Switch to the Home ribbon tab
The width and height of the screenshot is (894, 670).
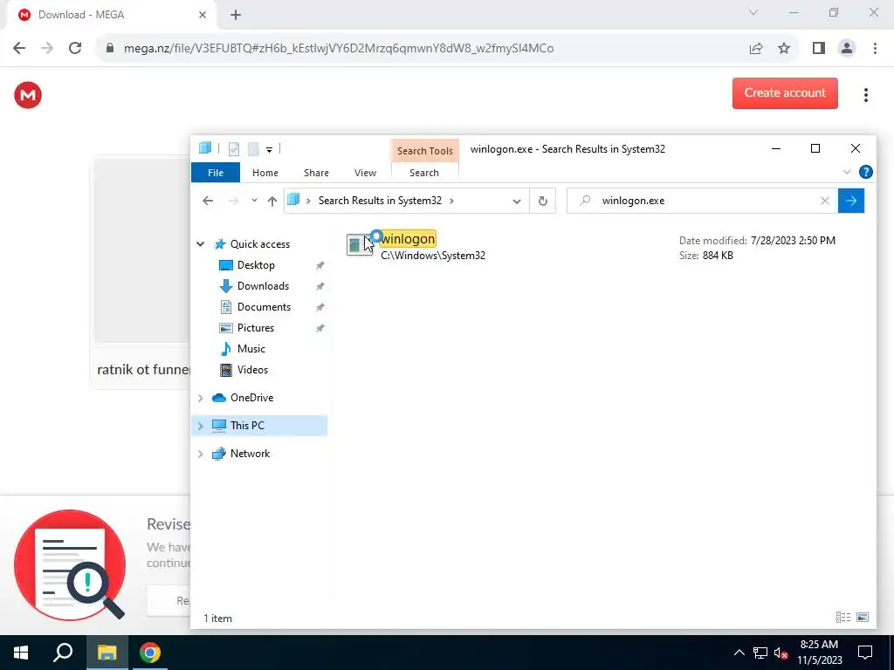265,173
